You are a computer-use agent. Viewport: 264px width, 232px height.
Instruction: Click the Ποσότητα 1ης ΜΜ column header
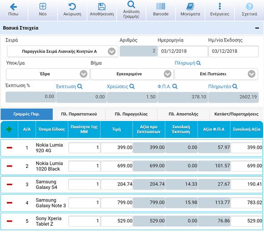point(84,129)
